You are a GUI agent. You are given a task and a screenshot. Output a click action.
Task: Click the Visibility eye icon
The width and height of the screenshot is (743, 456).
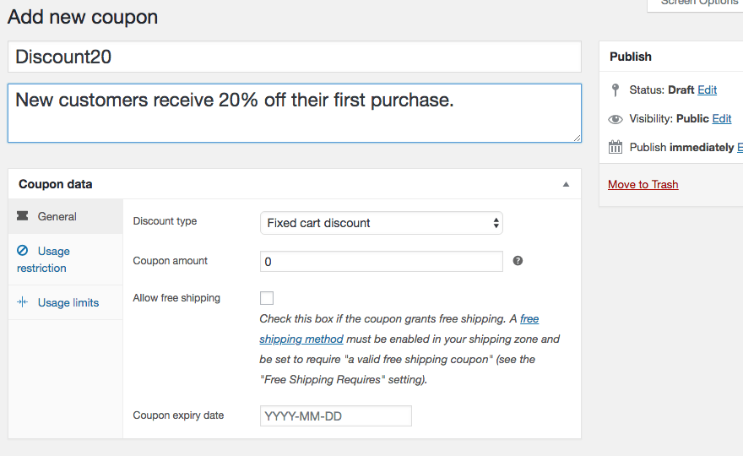pos(615,119)
